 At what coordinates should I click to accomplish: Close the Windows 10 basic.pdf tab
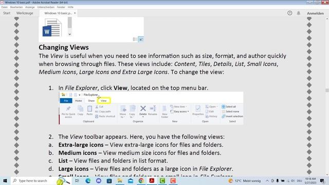tap(75, 13)
